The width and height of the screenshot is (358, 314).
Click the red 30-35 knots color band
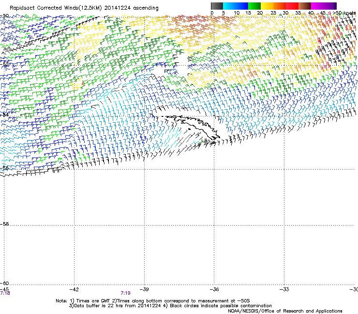click(x=292, y=6)
